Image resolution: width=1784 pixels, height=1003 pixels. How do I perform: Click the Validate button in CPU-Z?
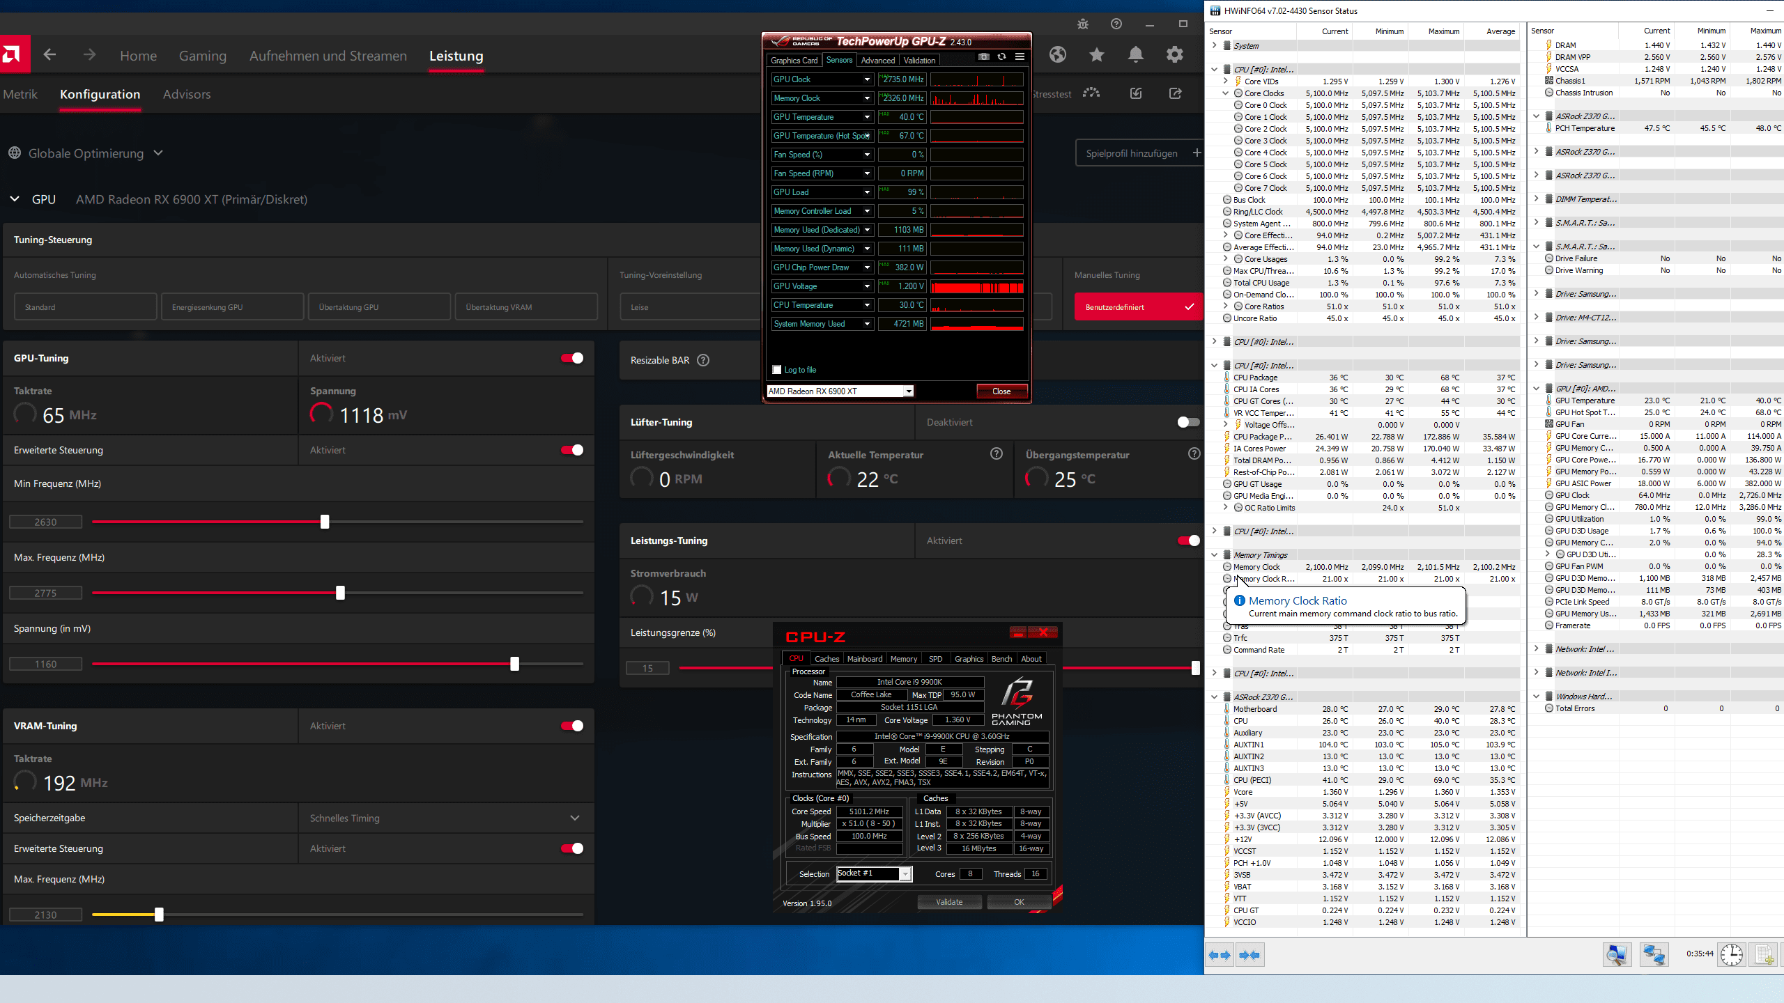(x=949, y=902)
